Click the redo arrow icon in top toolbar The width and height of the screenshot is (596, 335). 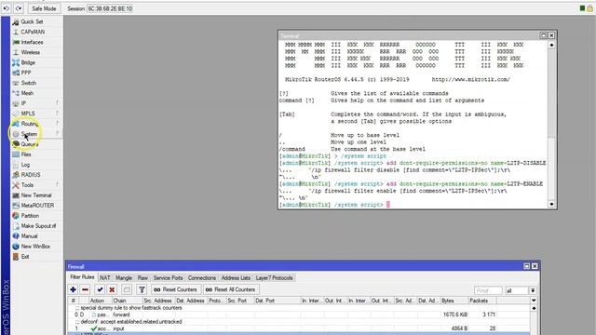coord(19,8)
